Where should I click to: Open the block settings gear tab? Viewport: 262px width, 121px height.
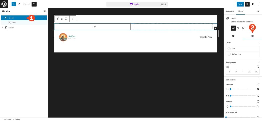233,36
